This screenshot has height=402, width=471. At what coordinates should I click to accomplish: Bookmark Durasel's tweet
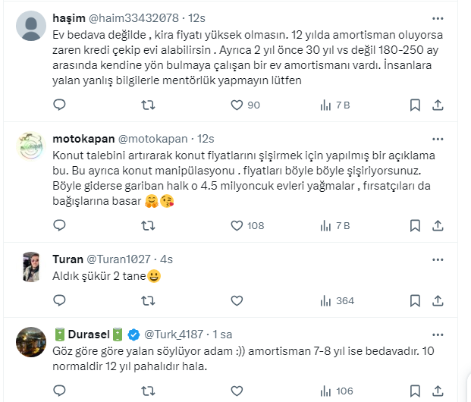click(x=415, y=391)
